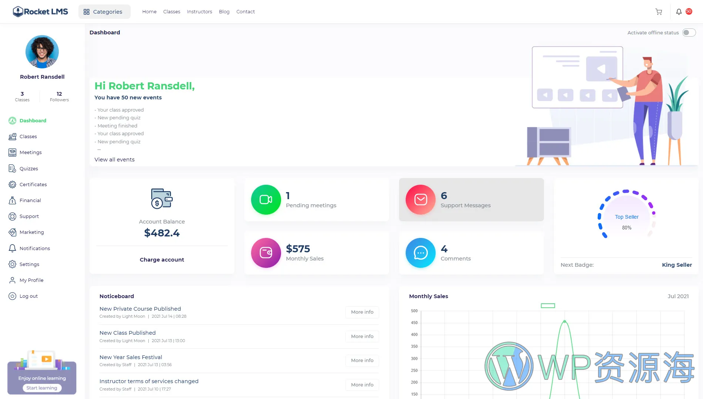The height and width of the screenshot is (399, 703).
Task: Click the Meetings sidebar icon
Action: click(x=12, y=152)
